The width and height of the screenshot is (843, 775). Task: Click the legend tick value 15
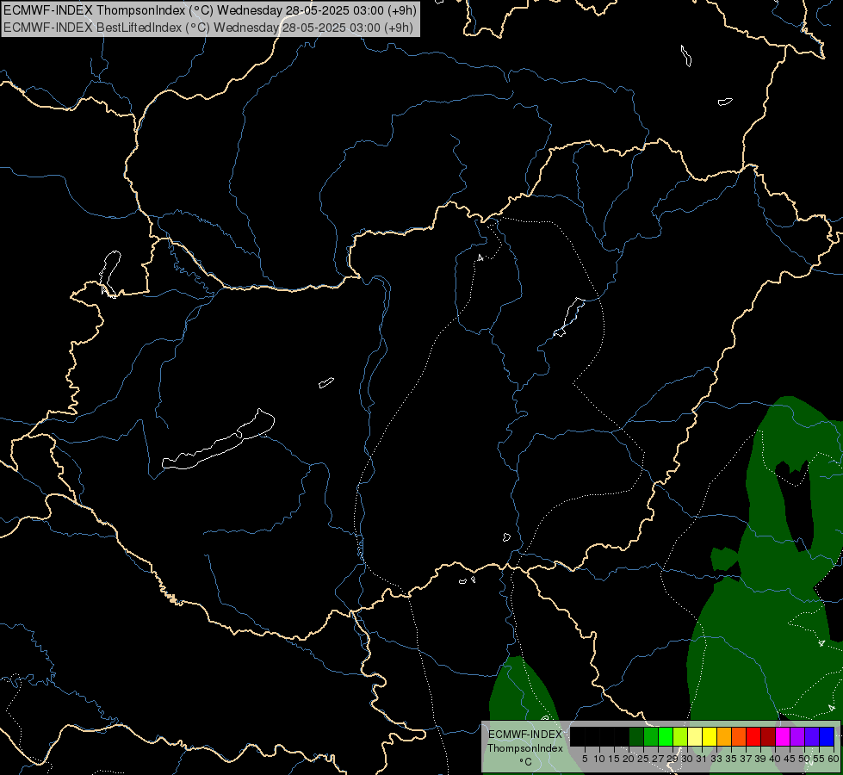615,759
